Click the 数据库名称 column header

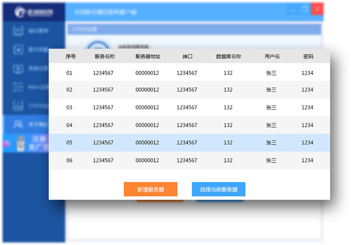point(228,57)
